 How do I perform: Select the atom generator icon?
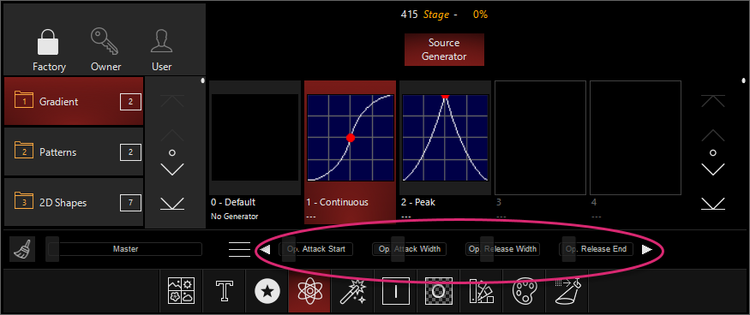coord(309,291)
